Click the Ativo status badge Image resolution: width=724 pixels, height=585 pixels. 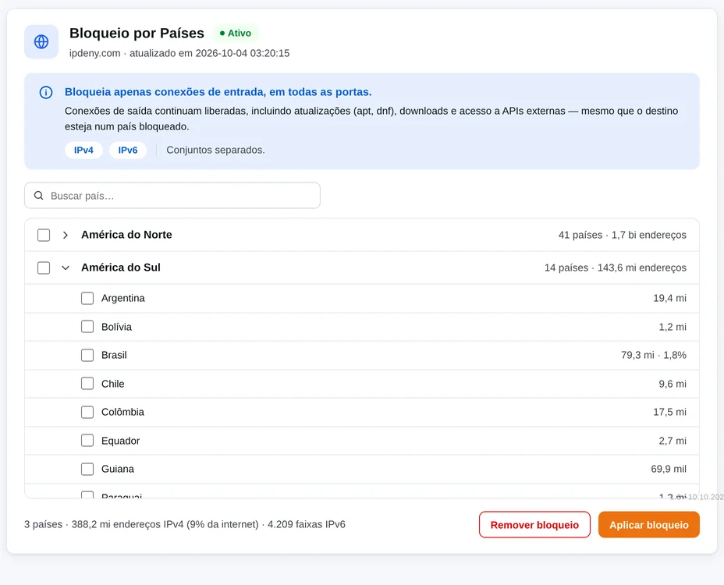tap(236, 34)
